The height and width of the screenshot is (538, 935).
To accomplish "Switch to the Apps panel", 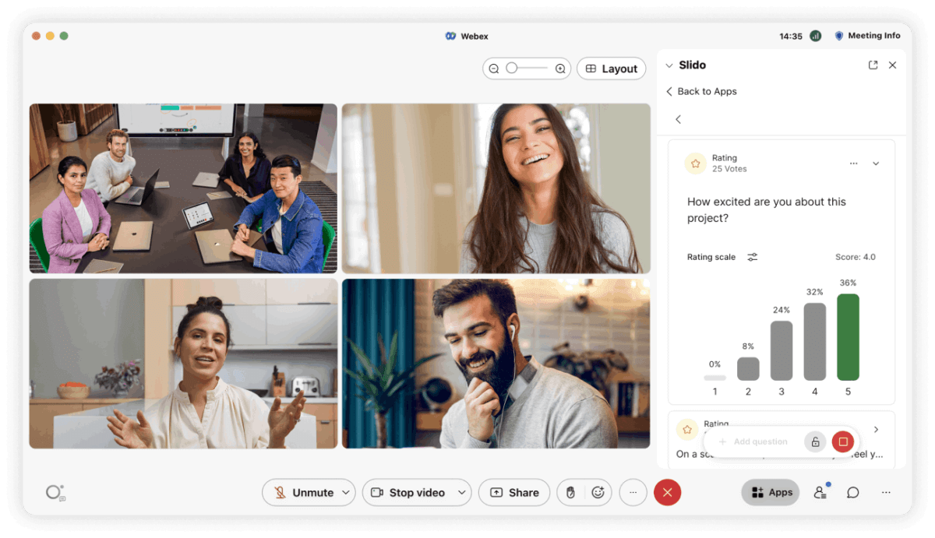I will coord(770,492).
